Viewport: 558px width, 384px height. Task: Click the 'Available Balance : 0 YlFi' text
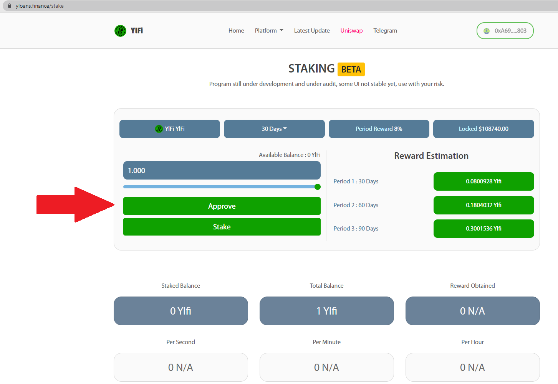290,155
